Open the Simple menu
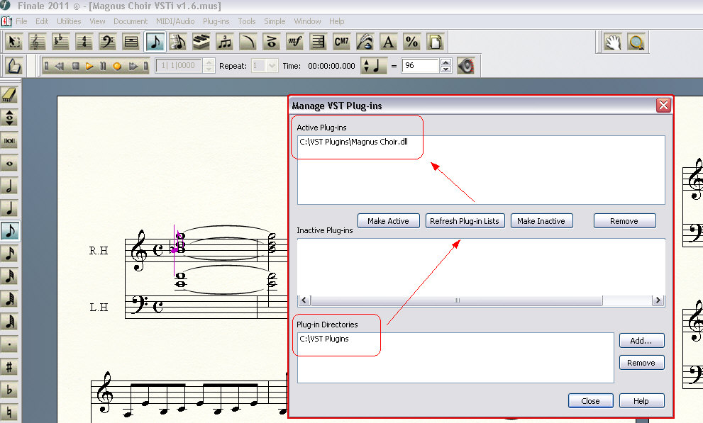 tap(275, 21)
